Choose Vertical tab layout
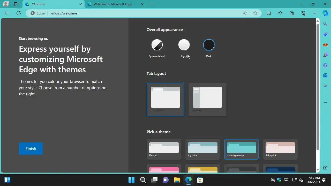 click(207, 99)
